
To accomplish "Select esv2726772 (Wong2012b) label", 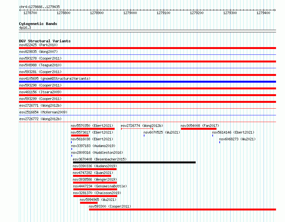I will point(40,119).
